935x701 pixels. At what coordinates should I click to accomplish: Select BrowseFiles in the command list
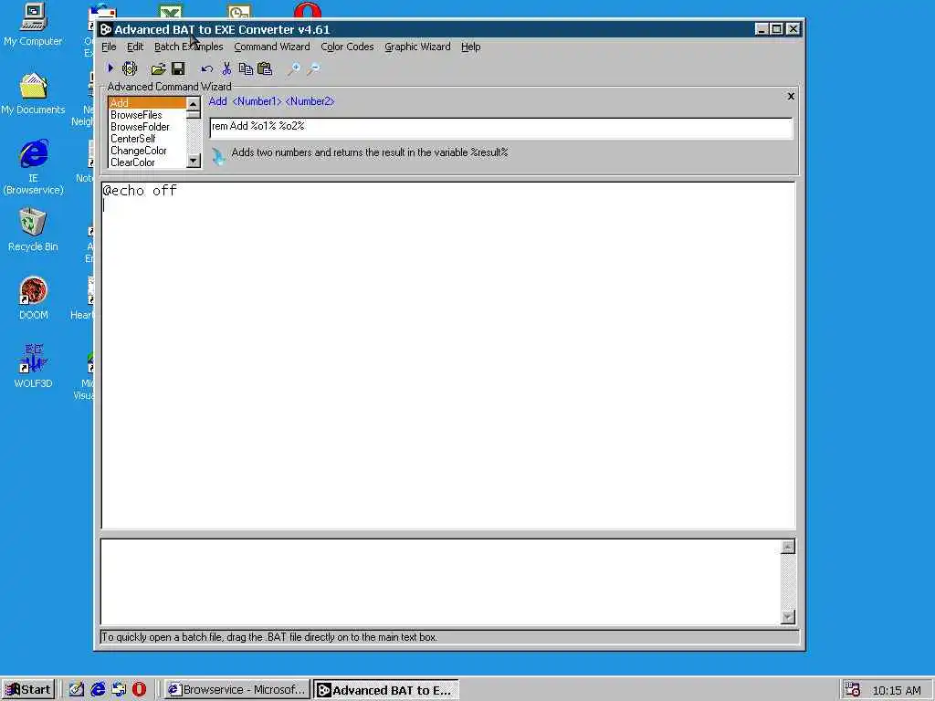(147, 115)
